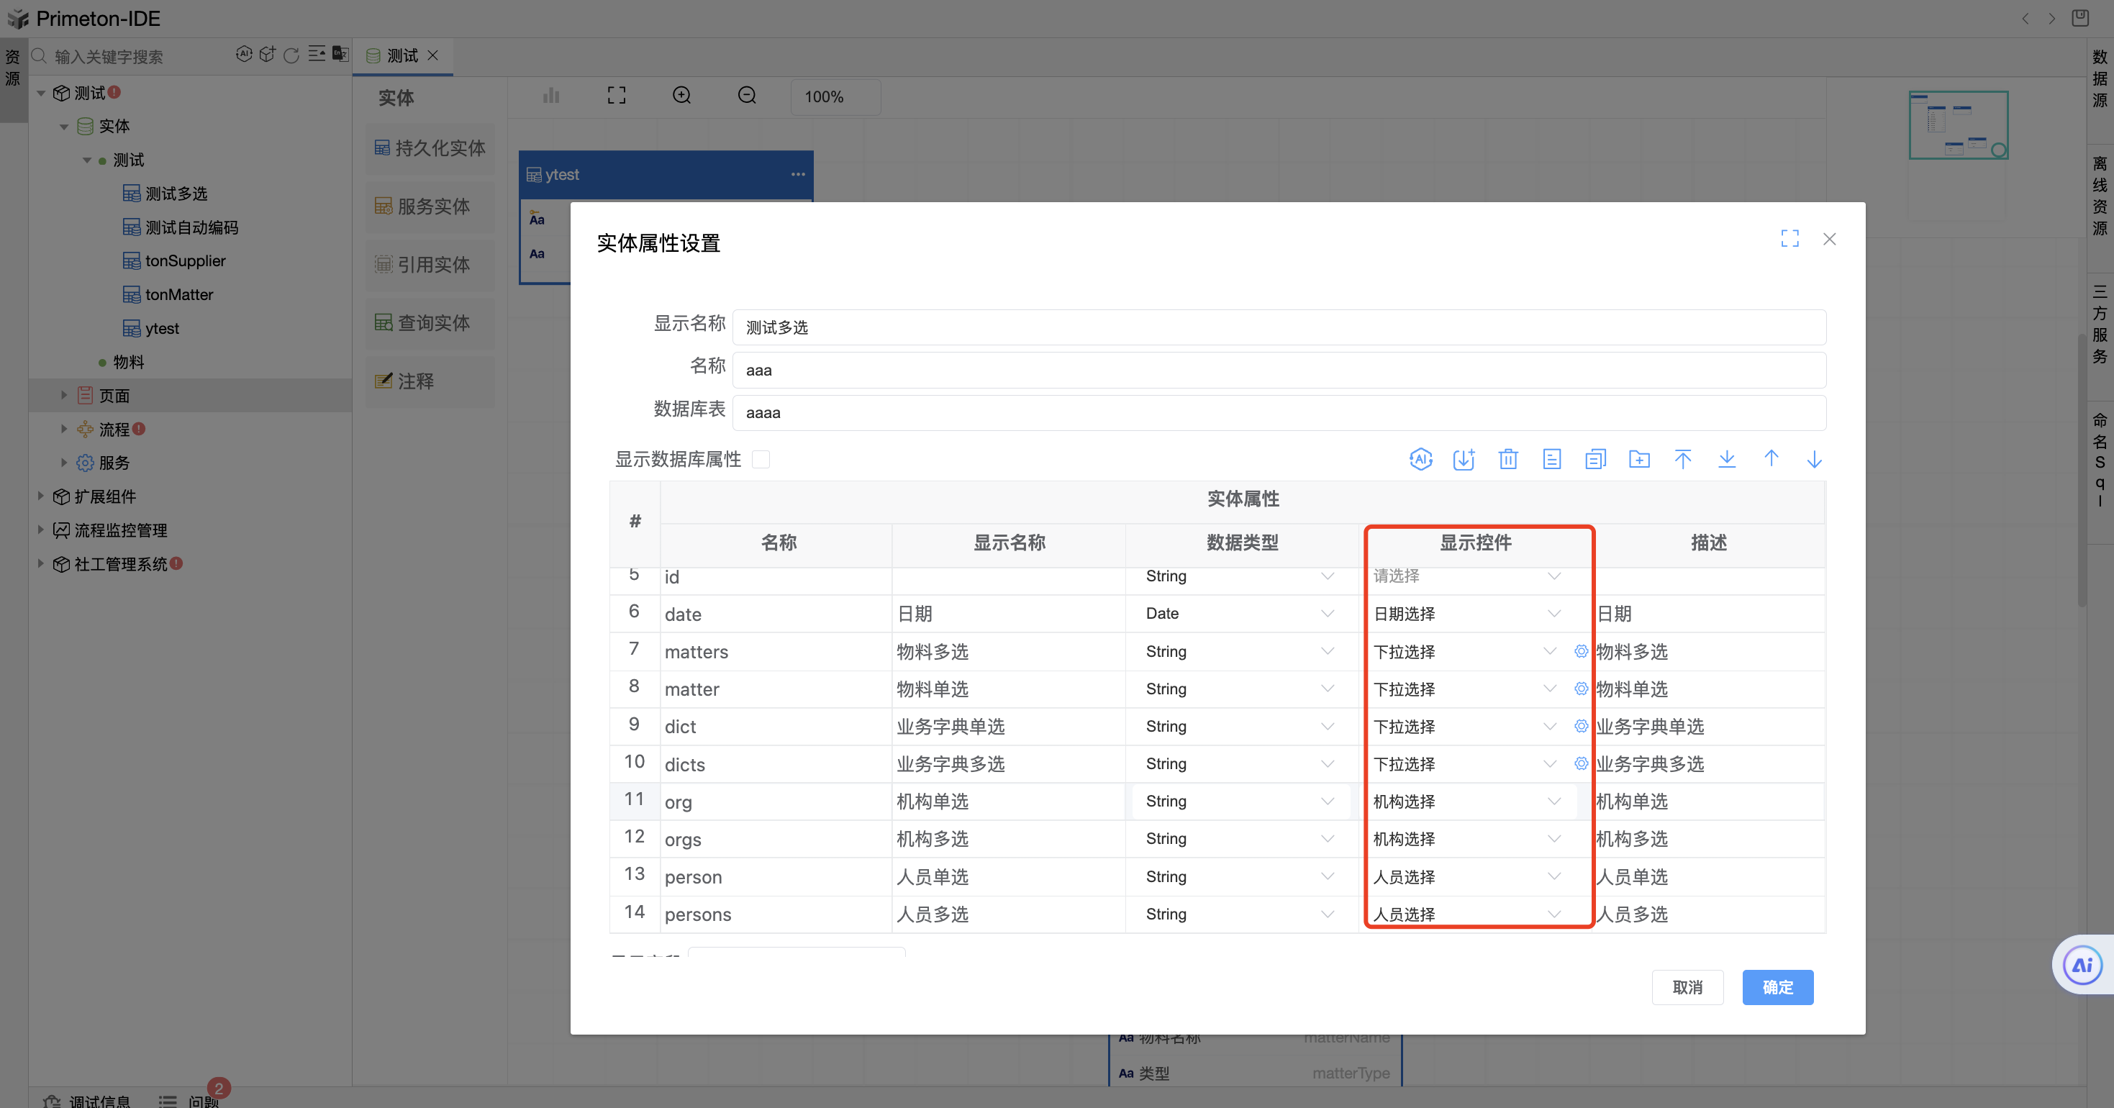Image resolution: width=2114 pixels, height=1108 pixels.
Task: Click the 数据库表 input field
Action: [x=1278, y=413]
